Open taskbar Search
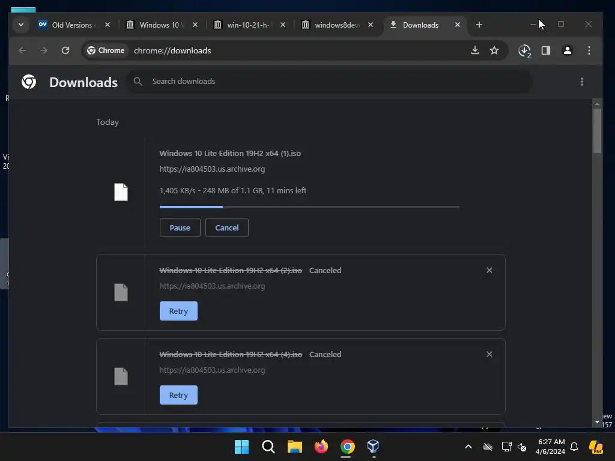Screen dimensions: 615x461 (x=268, y=447)
